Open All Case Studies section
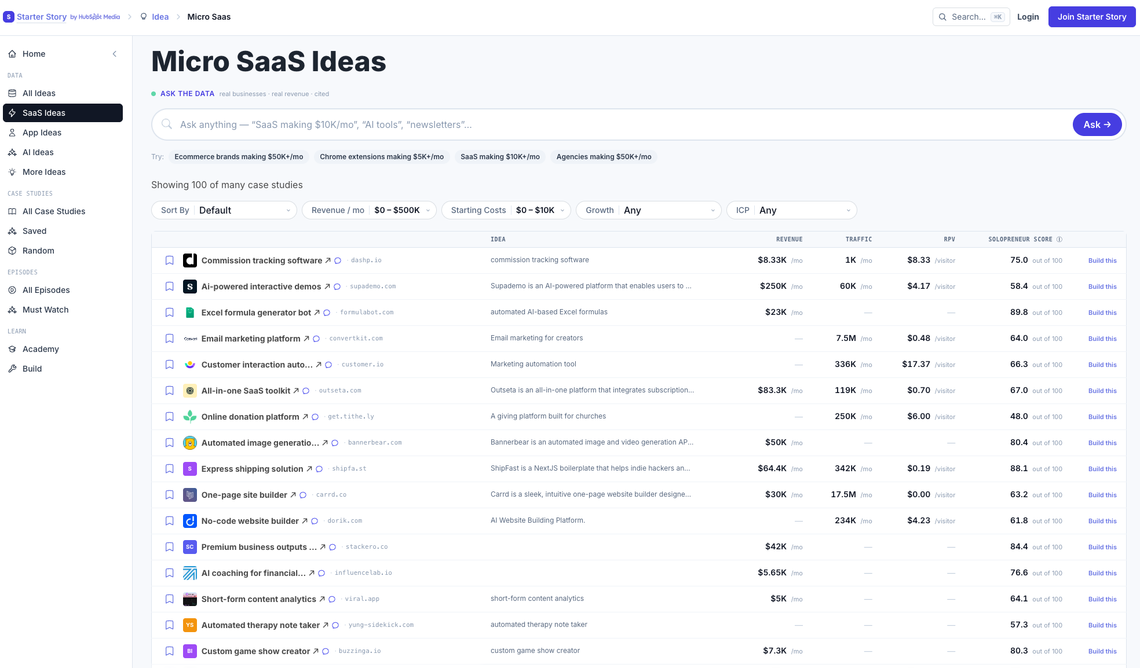Viewport: 1140px width, 668px height. click(x=63, y=211)
